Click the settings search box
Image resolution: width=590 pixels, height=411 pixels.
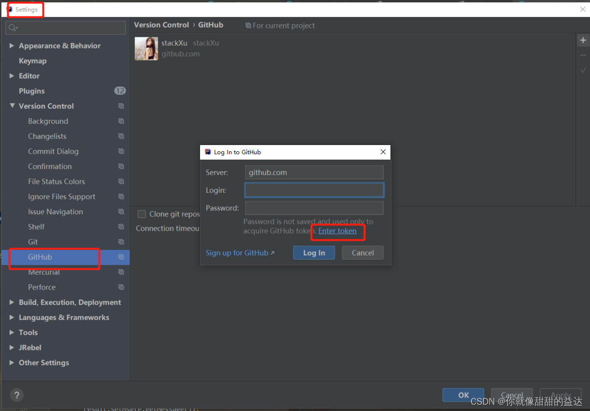pyautogui.click(x=66, y=28)
